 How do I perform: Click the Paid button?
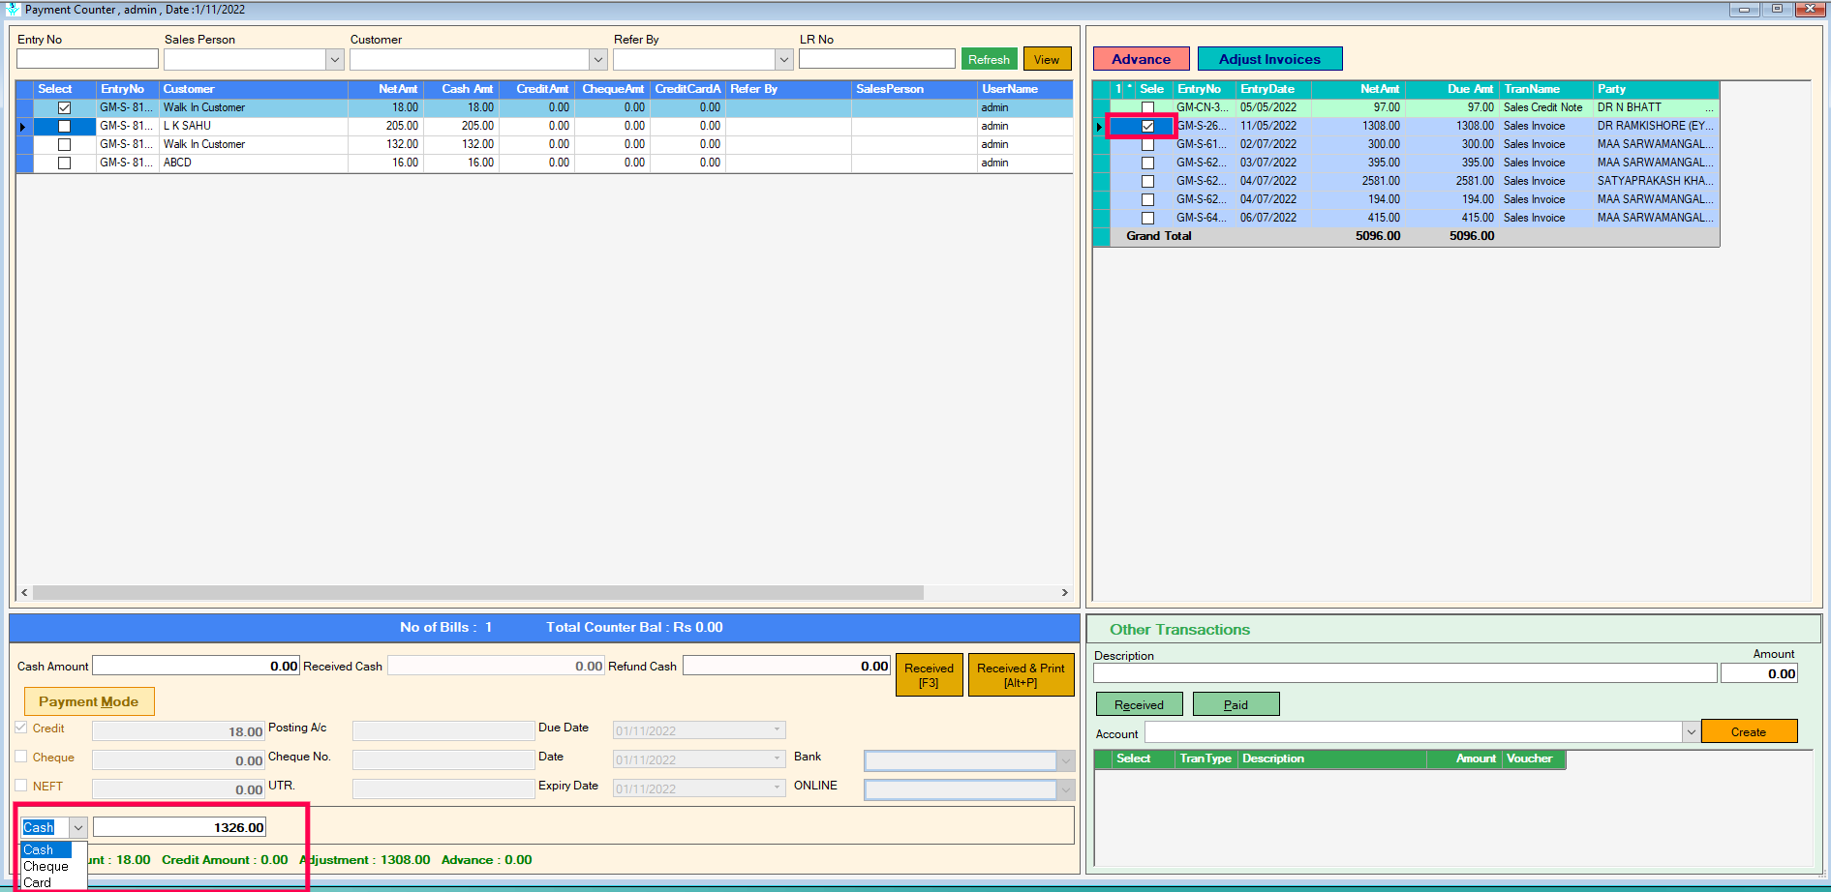1236,704
